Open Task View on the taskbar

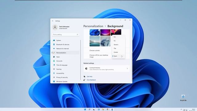(94, 109)
